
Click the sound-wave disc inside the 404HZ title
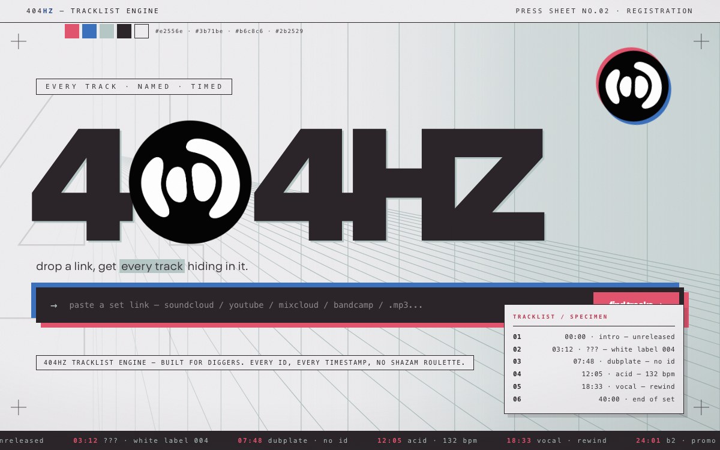click(x=190, y=182)
